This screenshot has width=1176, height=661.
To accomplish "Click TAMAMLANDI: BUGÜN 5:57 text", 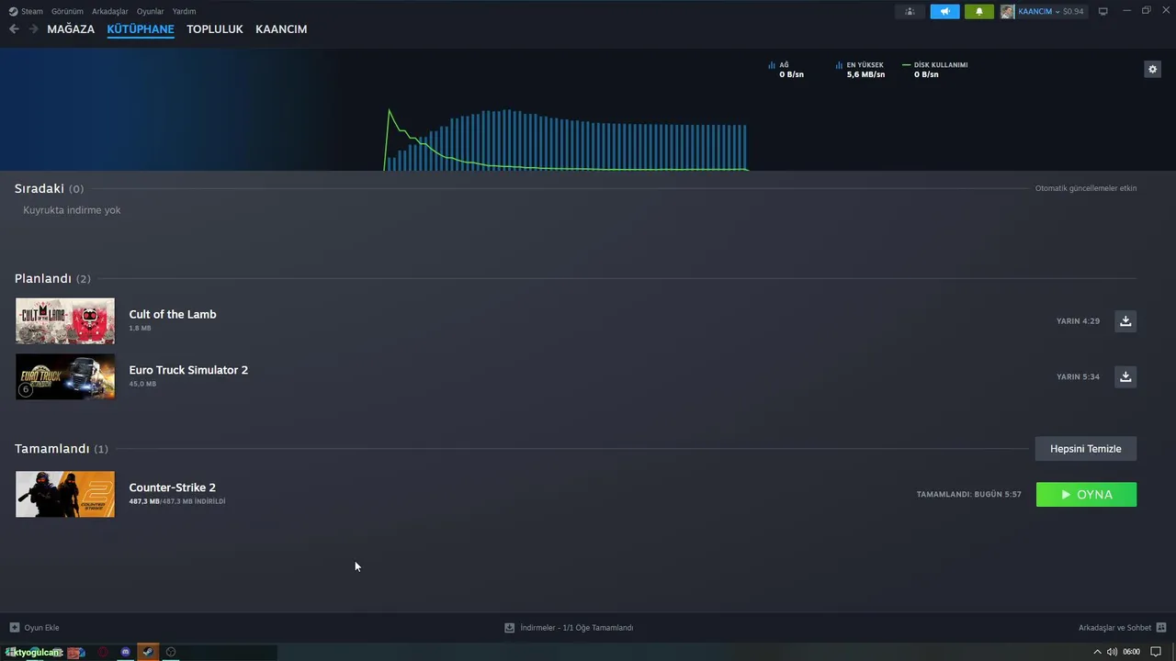I will coord(968,494).
